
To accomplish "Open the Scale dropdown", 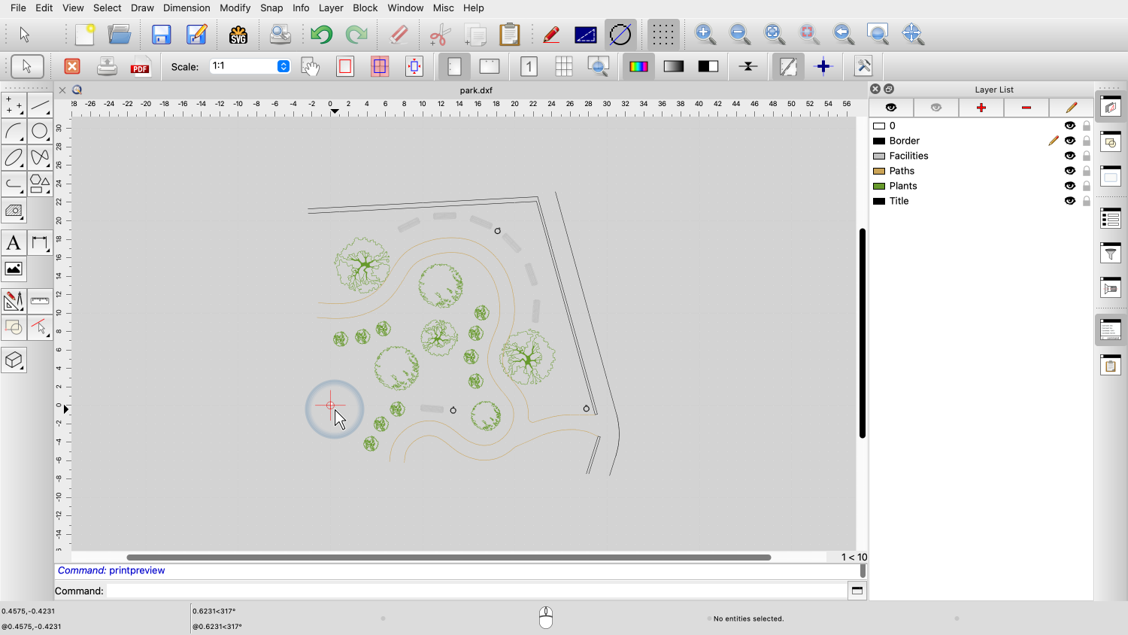I will (x=284, y=66).
